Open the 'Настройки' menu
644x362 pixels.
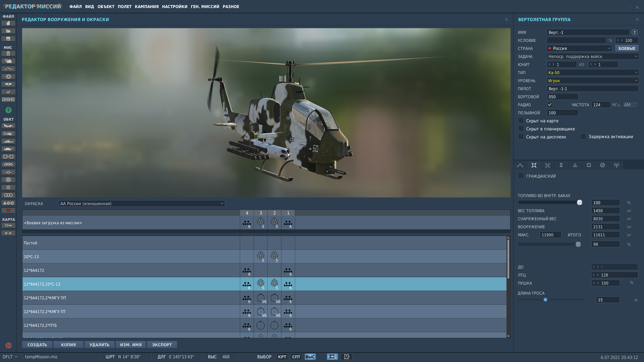click(x=174, y=7)
